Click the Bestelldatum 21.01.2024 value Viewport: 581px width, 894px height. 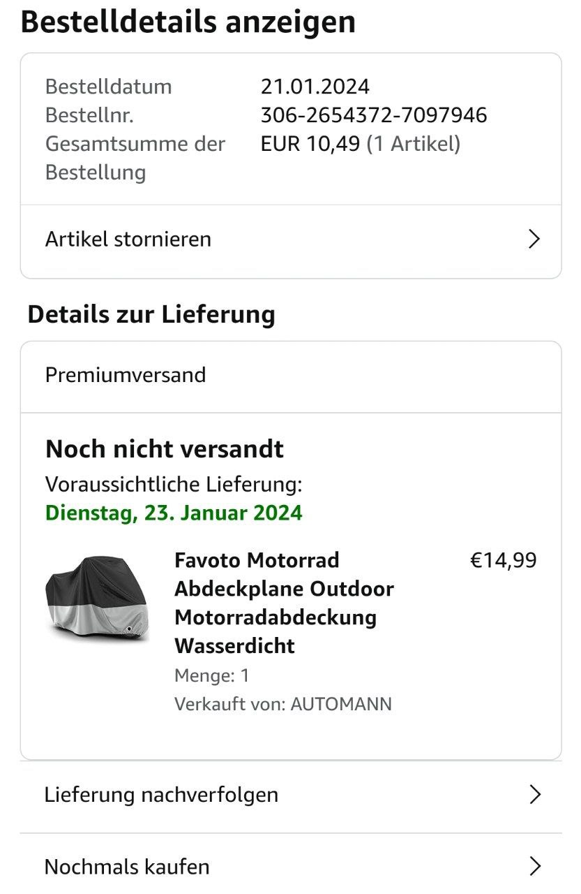[315, 87]
